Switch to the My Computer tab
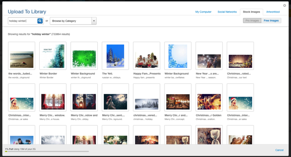The width and height of the screenshot is (291, 157). [203, 12]
